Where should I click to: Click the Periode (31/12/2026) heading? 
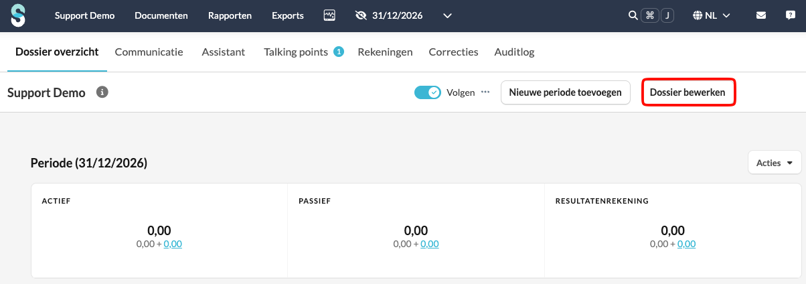[x=89, y=163]
